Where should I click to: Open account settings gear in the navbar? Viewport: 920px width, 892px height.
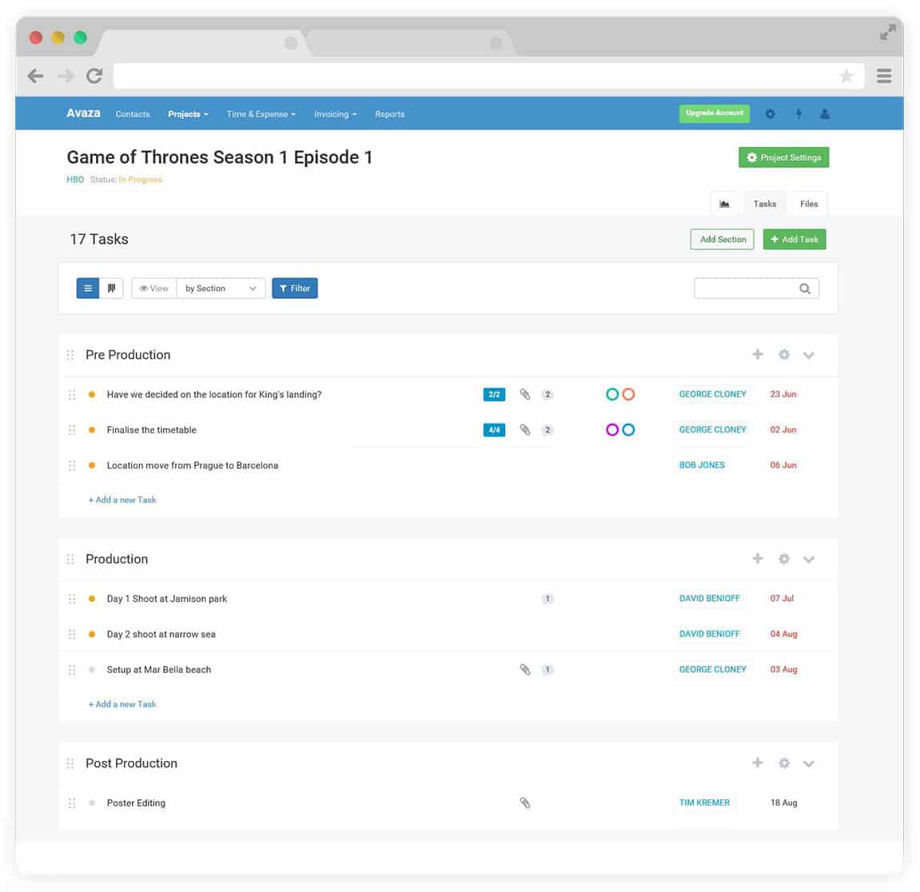click(770, 113)
